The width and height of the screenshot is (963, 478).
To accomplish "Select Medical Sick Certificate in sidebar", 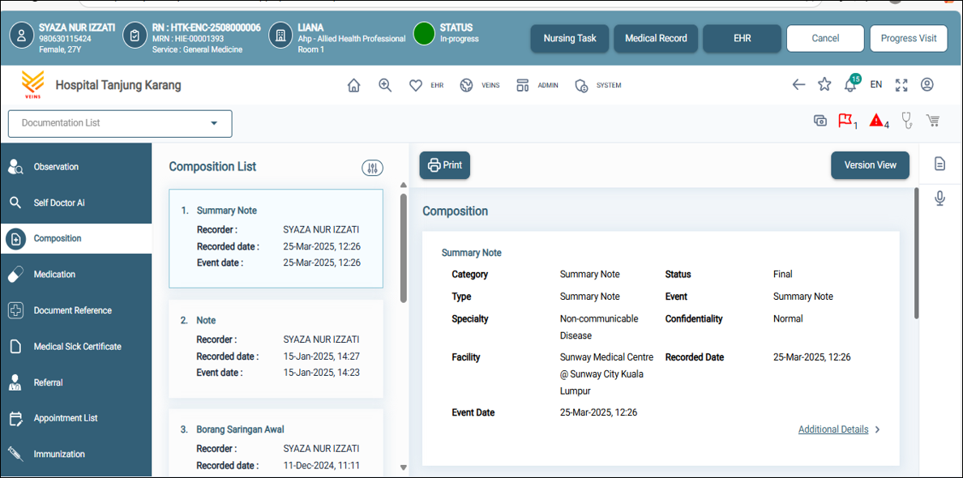I will (x=75, y=347).
